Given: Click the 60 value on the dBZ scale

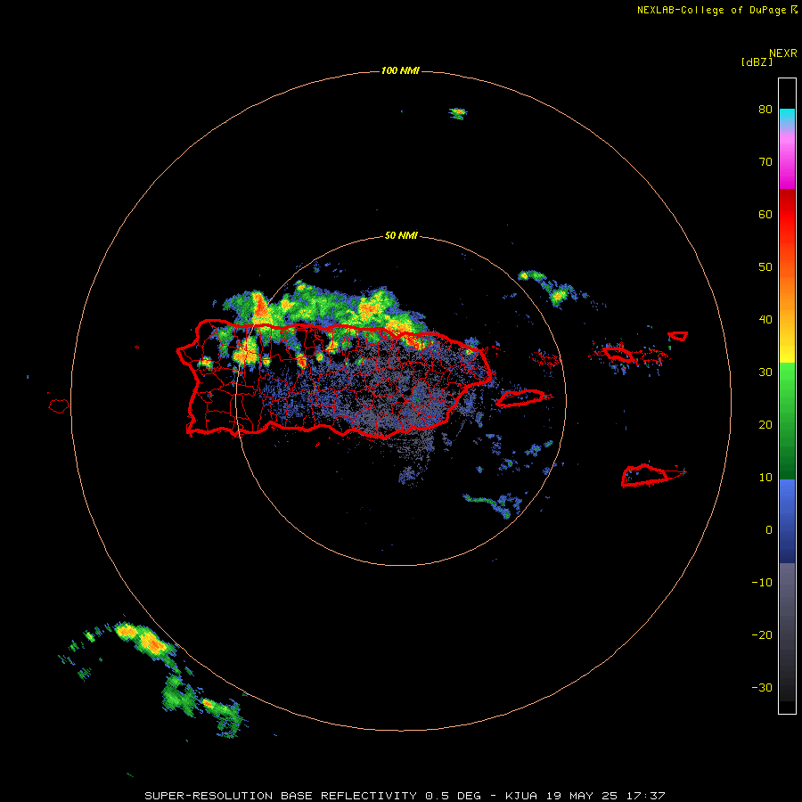Looking at the screenshot, I should (x=765, y=215).
